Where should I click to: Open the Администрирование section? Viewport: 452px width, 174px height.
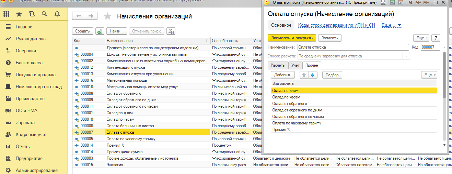[37, 170]
